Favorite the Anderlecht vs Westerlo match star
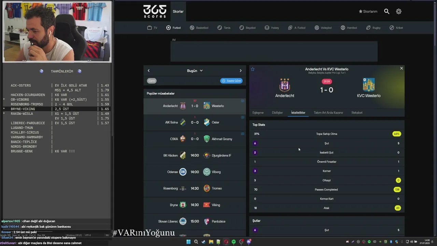This screenshot has width=437, height=246. pos(253,69)
